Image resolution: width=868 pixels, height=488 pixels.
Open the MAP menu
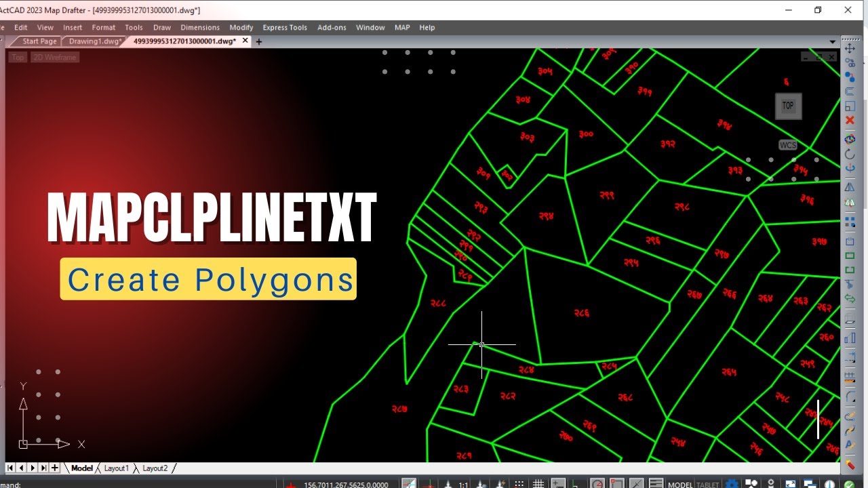click(402, 27)
